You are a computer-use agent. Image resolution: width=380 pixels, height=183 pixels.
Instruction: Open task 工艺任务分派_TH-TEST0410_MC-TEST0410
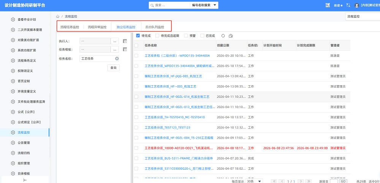click(175, 117)
